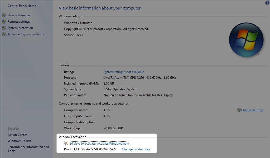270x158 pixels.
Task: Click the shield icon beside Change settings
Action: pyautogui.click(x=239, y=110)
